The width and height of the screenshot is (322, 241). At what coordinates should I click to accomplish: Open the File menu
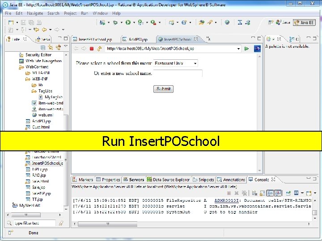pos(8,13)
